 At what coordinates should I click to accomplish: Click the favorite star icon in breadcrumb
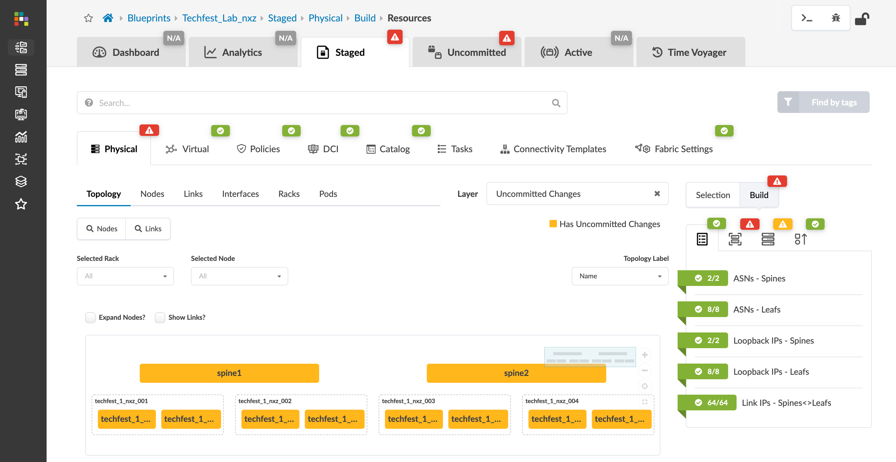(x=88, y=18)
